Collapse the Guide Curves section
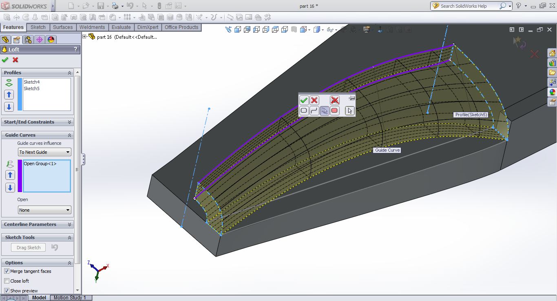The image size is (557, 301). coord(69,135)
